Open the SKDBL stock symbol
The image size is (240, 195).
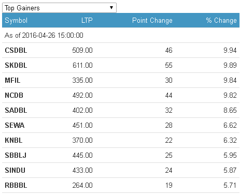pyautogui.click(x=16, y=65)
